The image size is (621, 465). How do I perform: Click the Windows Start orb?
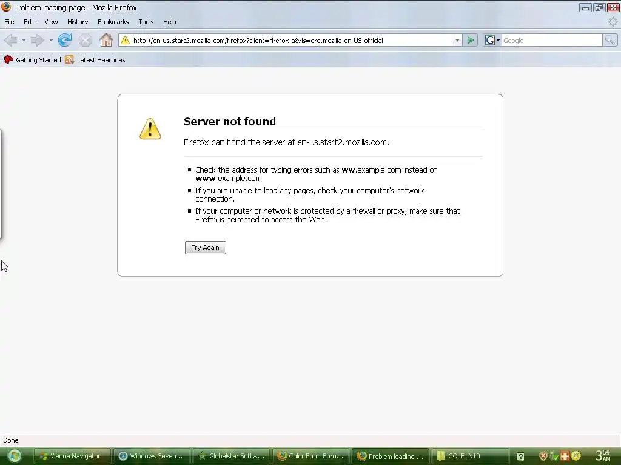(x=15, y=456)
